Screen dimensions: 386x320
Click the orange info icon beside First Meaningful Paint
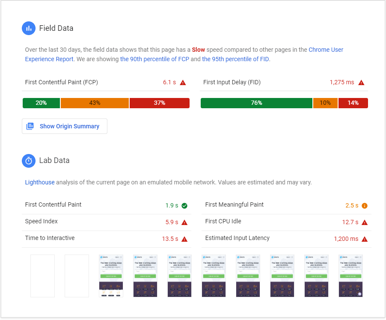tap(364, 205)
